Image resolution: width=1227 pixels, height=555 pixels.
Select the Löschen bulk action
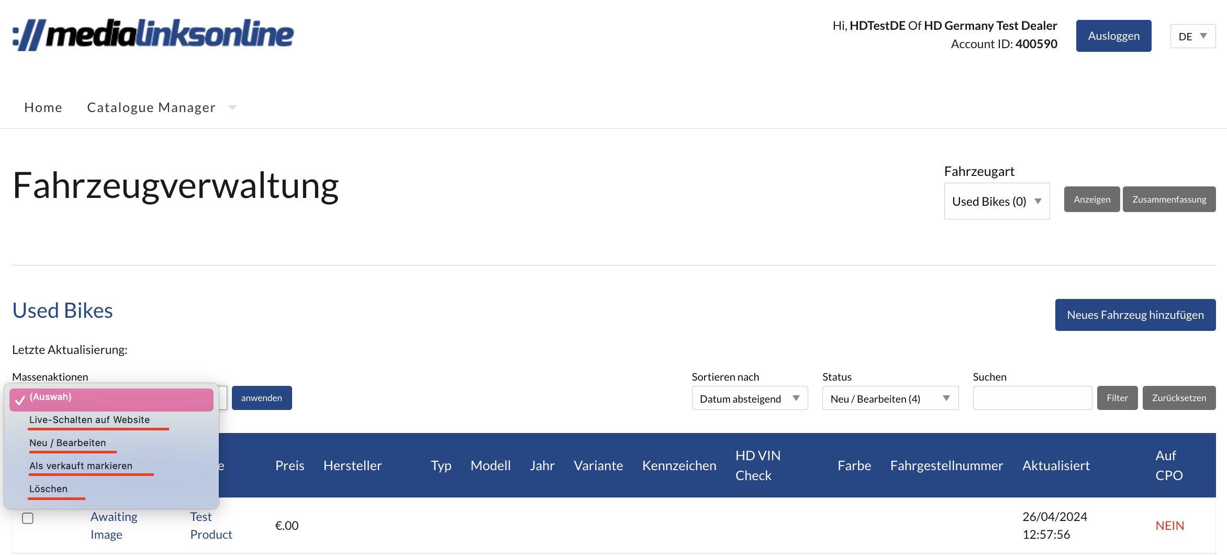click(x=48, y=489)
